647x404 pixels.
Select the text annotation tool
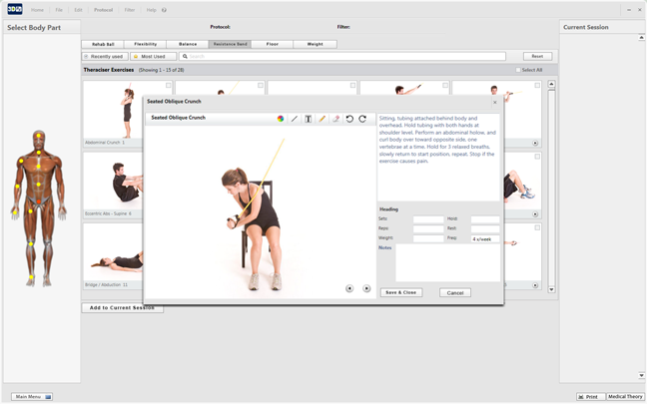[308, 119]
